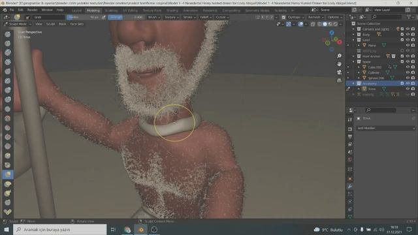Screen dimensions: 418x235
Task: Click the blue Z axis on the navigation gizmo
Action: 332,33
